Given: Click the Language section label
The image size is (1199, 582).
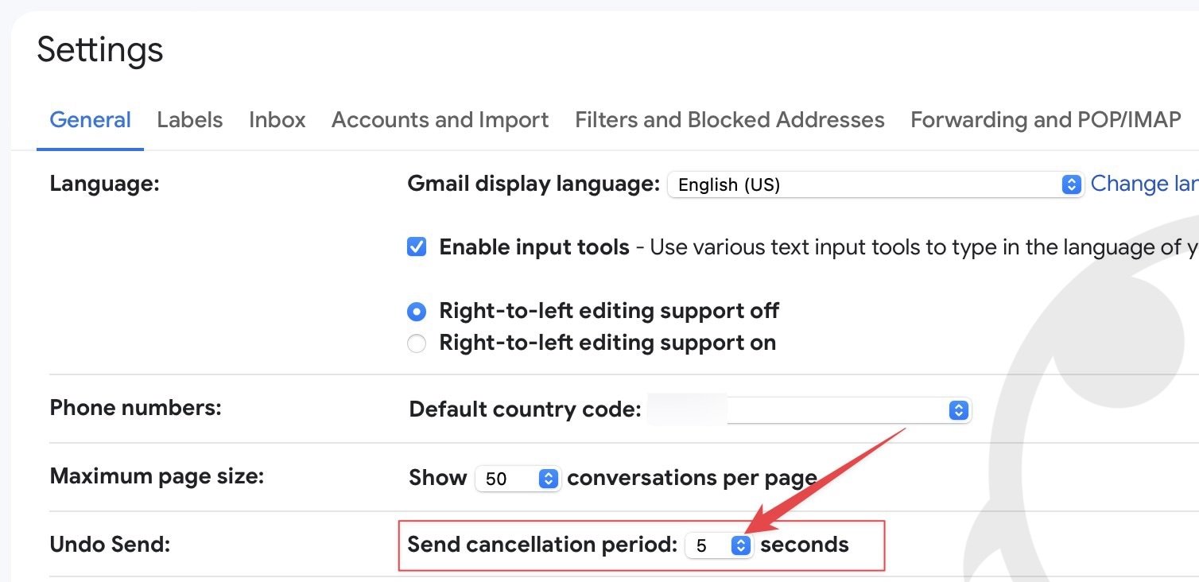Looking at the screenshot, I should tap(104, 184).
